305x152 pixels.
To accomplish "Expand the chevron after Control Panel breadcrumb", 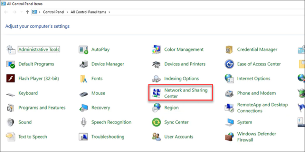I will 67,12.
